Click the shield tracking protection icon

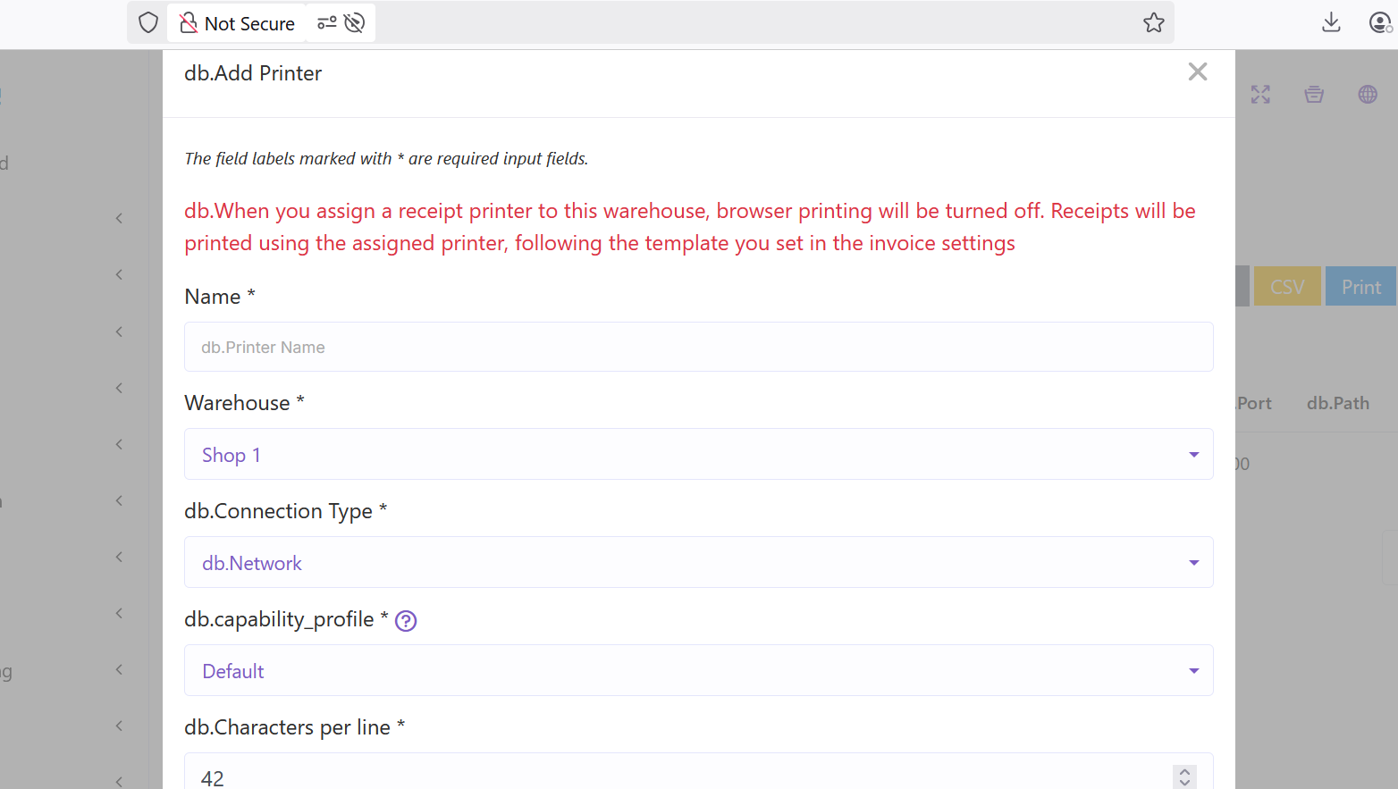pyautogui.click(x=148, y=22)
